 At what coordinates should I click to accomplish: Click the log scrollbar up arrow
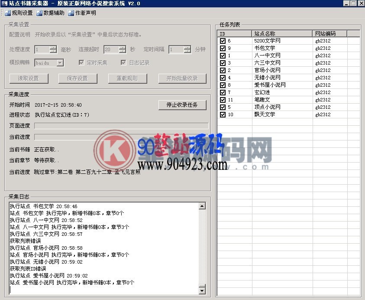[202, 206]
